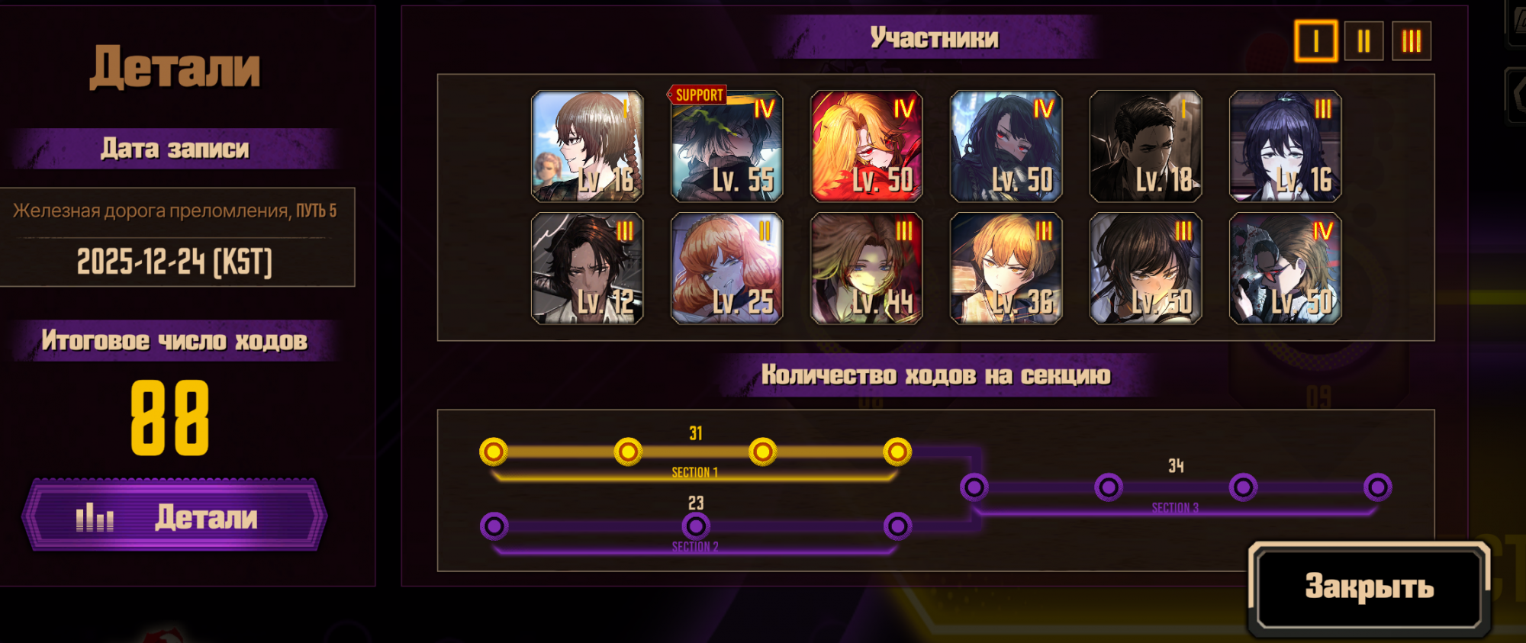Open the purple Детали button
The width and height of the screenshot is (1526, 643).
(175, 516)
